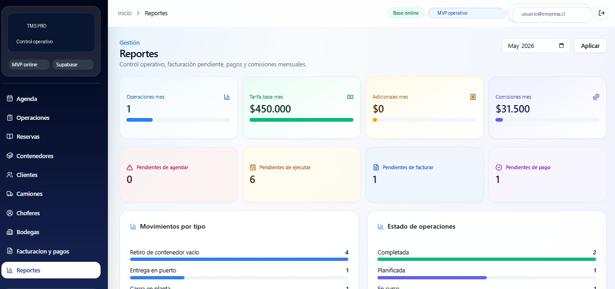Screen dimensions: 615x289
Task: Open Facturacion y pagos
Action: pyautogui.click(x=51, y=251)
